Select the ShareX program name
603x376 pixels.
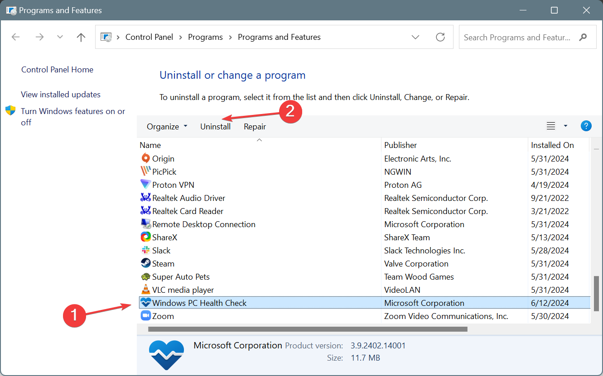[x=165, y=237]
